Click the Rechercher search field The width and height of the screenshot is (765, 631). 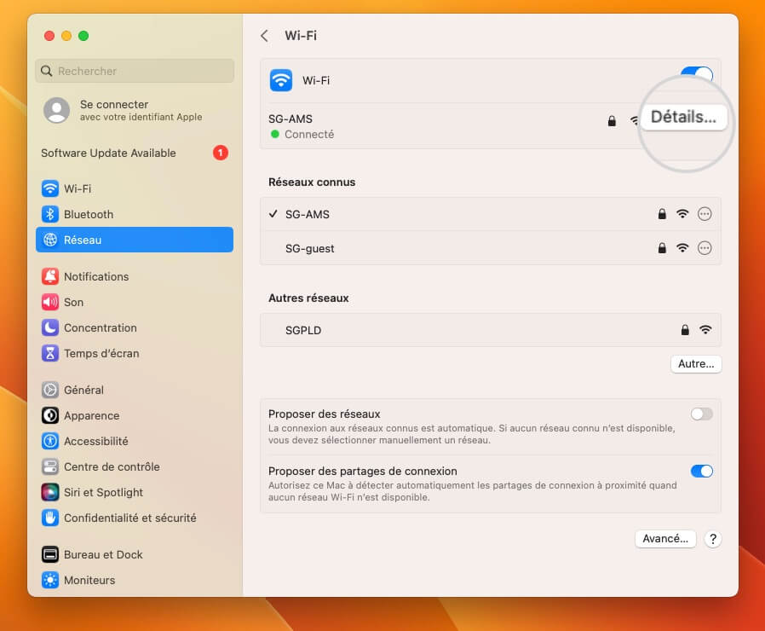coord(135,72)
